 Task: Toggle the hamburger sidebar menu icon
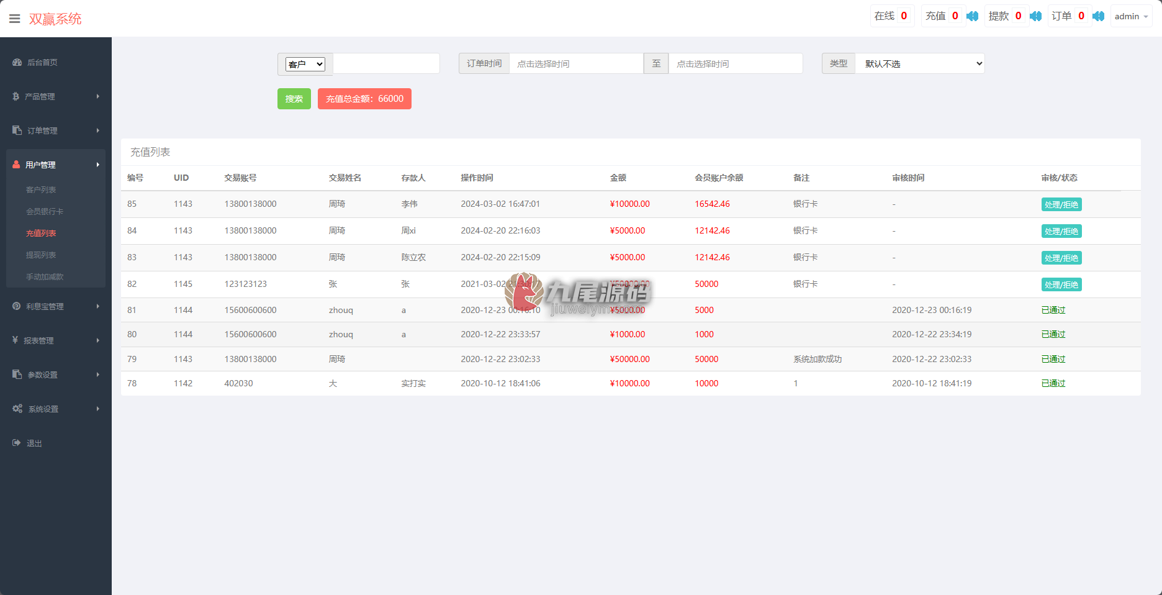click(15, 19)
